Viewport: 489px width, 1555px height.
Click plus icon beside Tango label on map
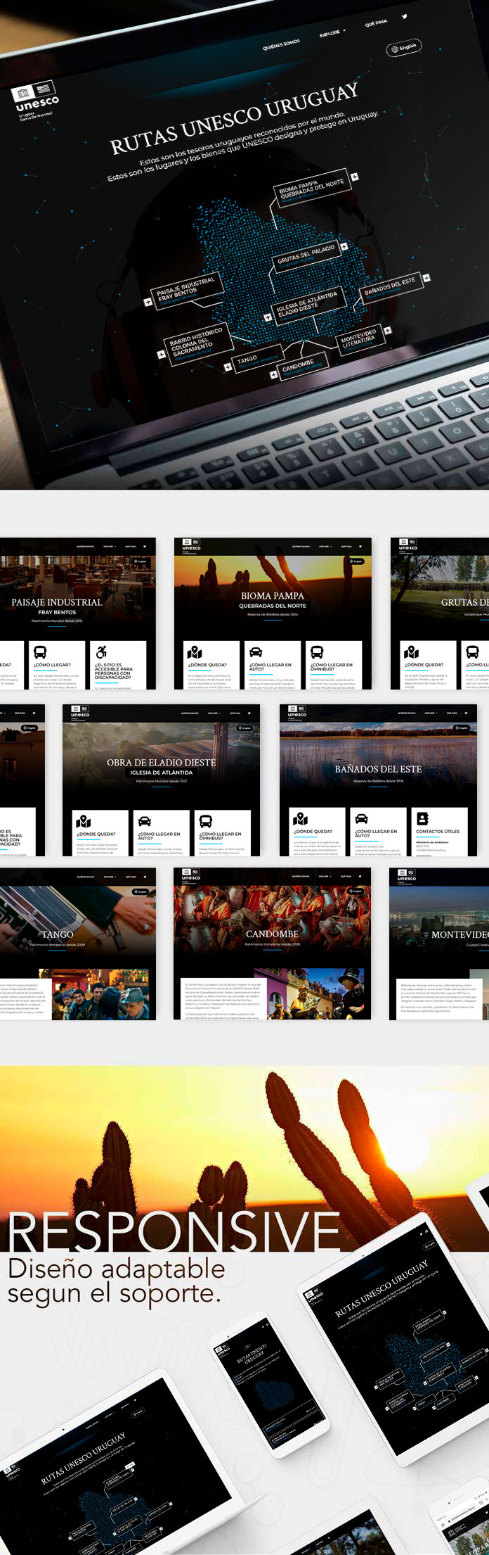pyautogui.click(x=228, y=367)
